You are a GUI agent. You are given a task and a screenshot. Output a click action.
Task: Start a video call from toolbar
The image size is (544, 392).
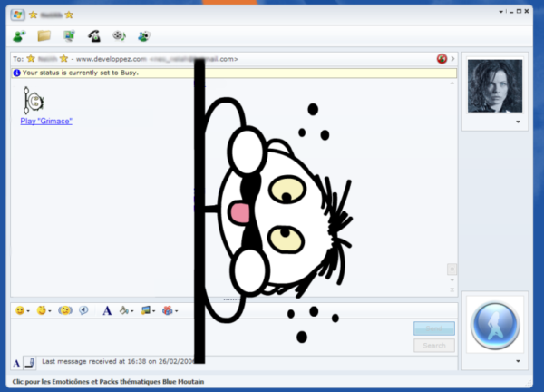coord(69,36)
